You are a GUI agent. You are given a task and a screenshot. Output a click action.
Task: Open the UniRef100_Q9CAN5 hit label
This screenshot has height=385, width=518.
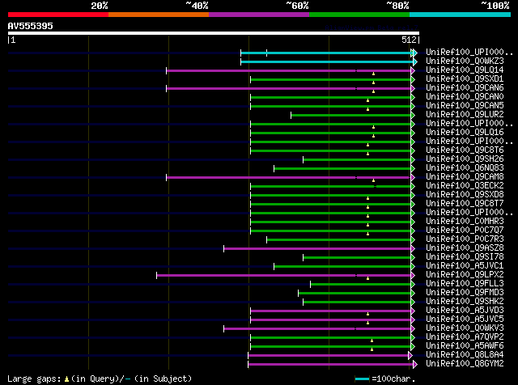point(465,106)
